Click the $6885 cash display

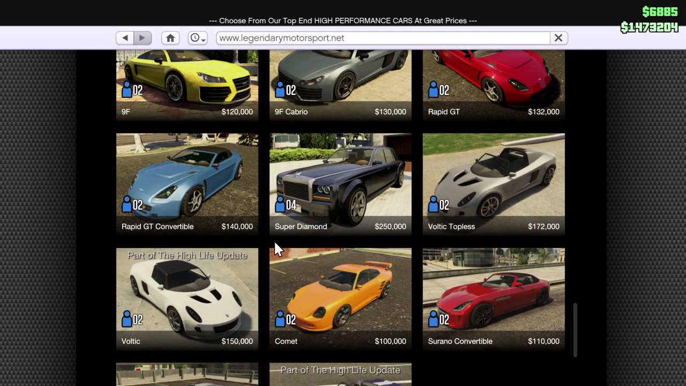(x=660, y=12)
